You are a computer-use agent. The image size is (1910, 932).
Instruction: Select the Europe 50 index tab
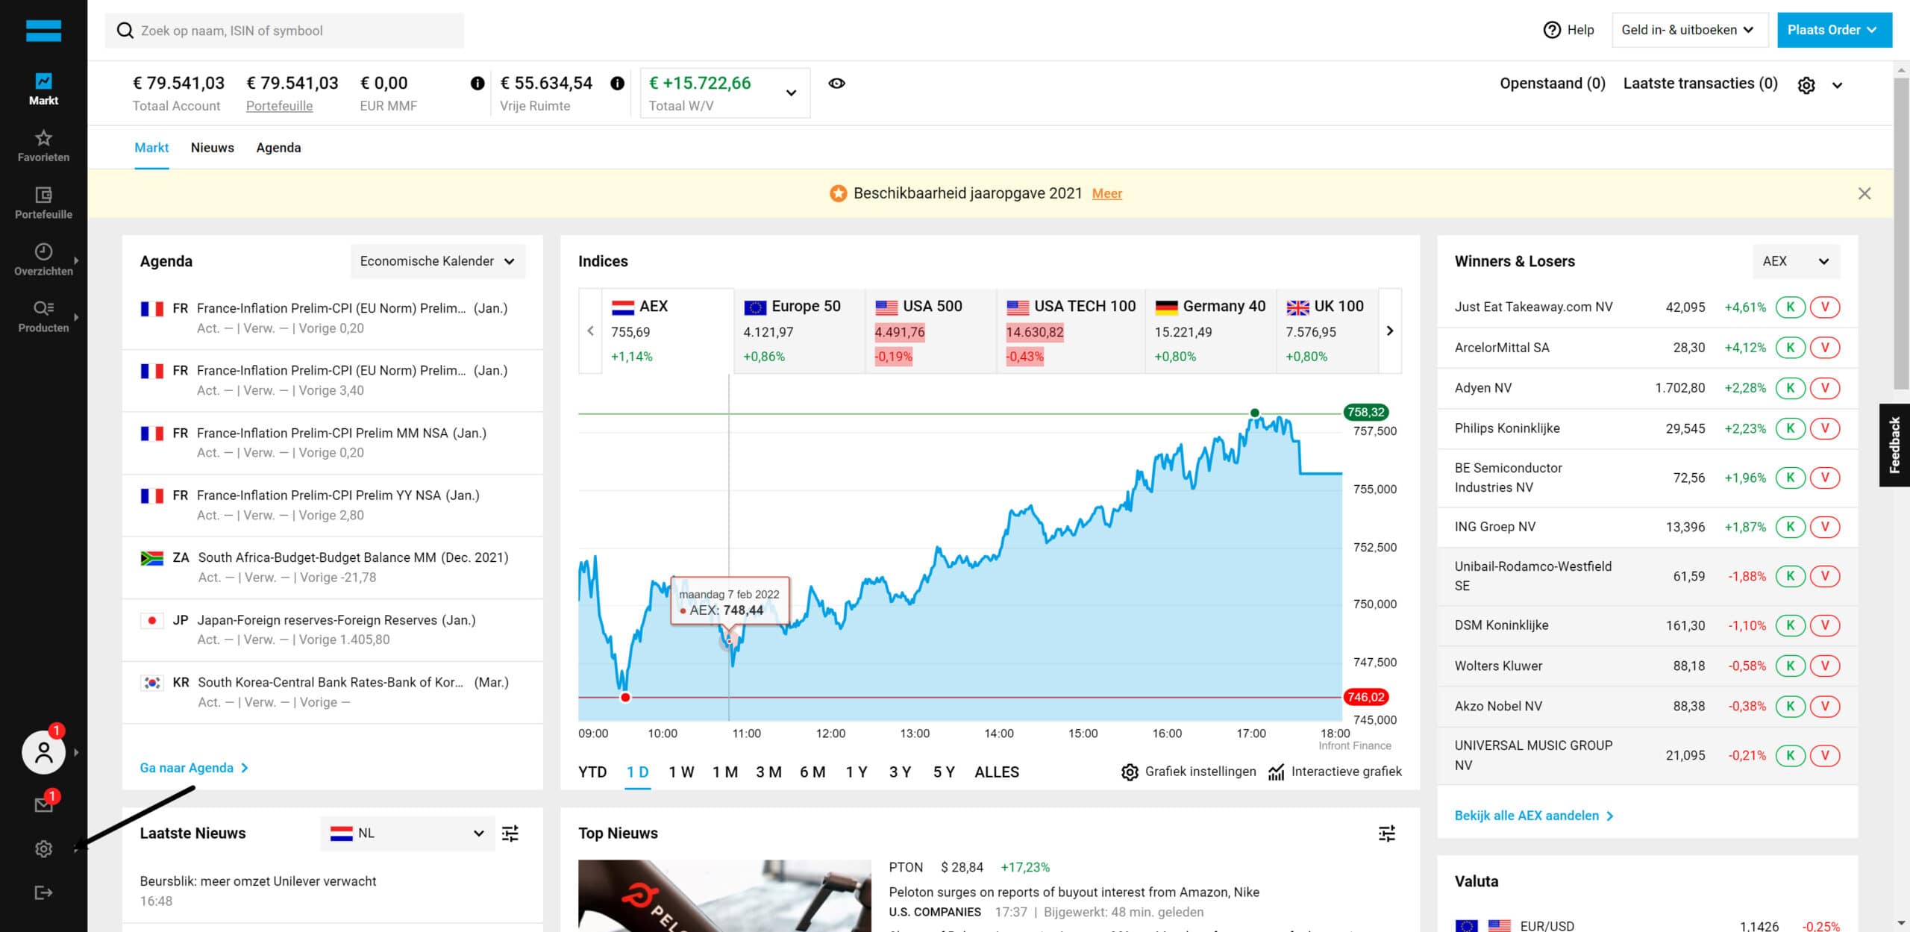click(x=799, y=331)
